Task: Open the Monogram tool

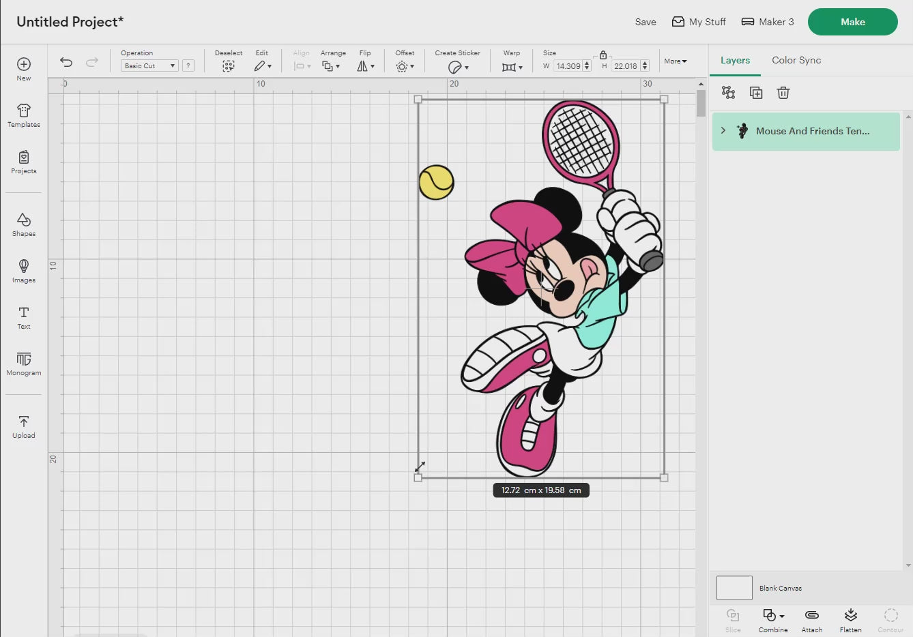Action: click(x=24, y=364)
